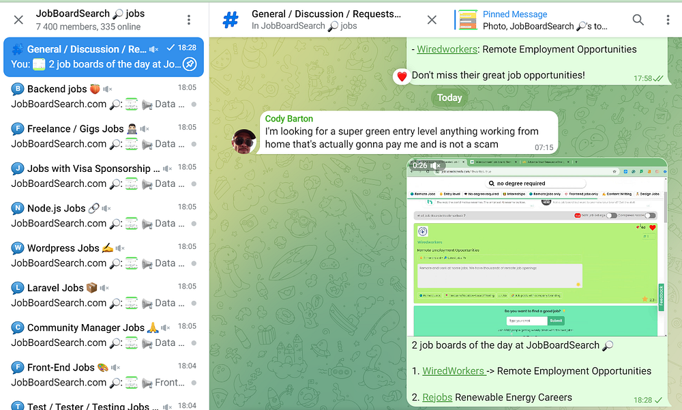Click 'Don't miss their great job opportunities!' text

coord(498,75)
